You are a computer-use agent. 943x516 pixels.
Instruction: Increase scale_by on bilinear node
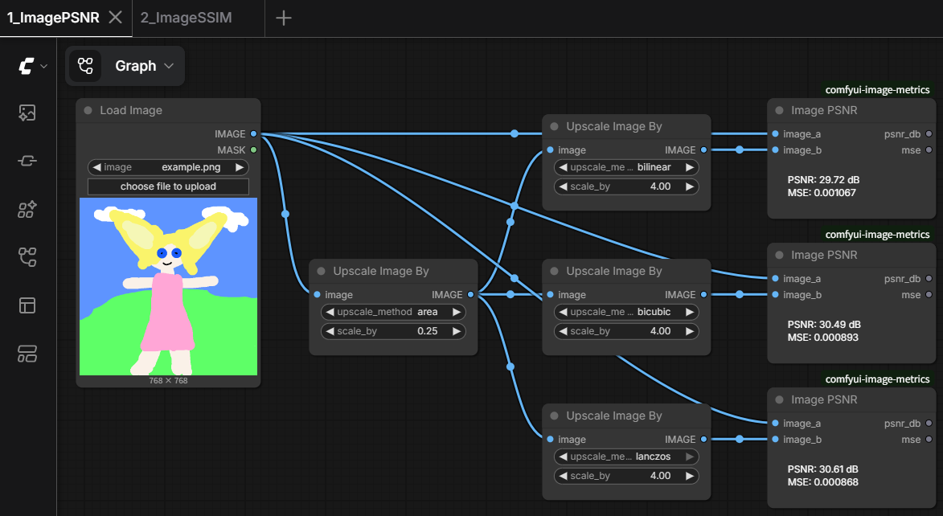(690, 186)
